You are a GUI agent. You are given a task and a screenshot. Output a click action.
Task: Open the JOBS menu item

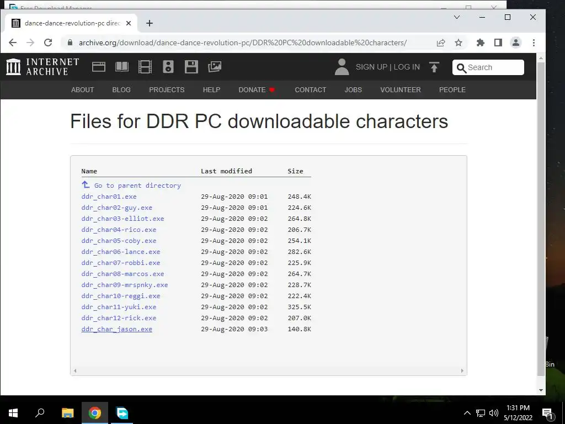tap(353, 90)
